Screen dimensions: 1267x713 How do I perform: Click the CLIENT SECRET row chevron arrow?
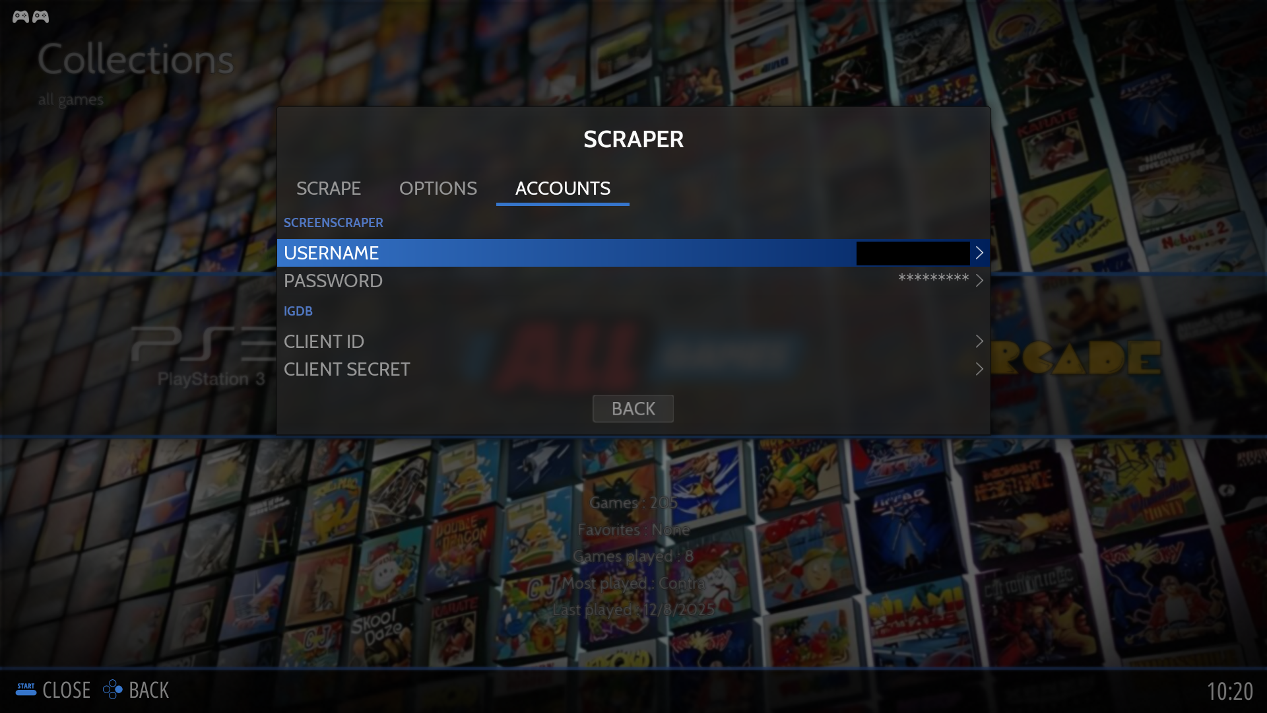(x=979, y=369)
